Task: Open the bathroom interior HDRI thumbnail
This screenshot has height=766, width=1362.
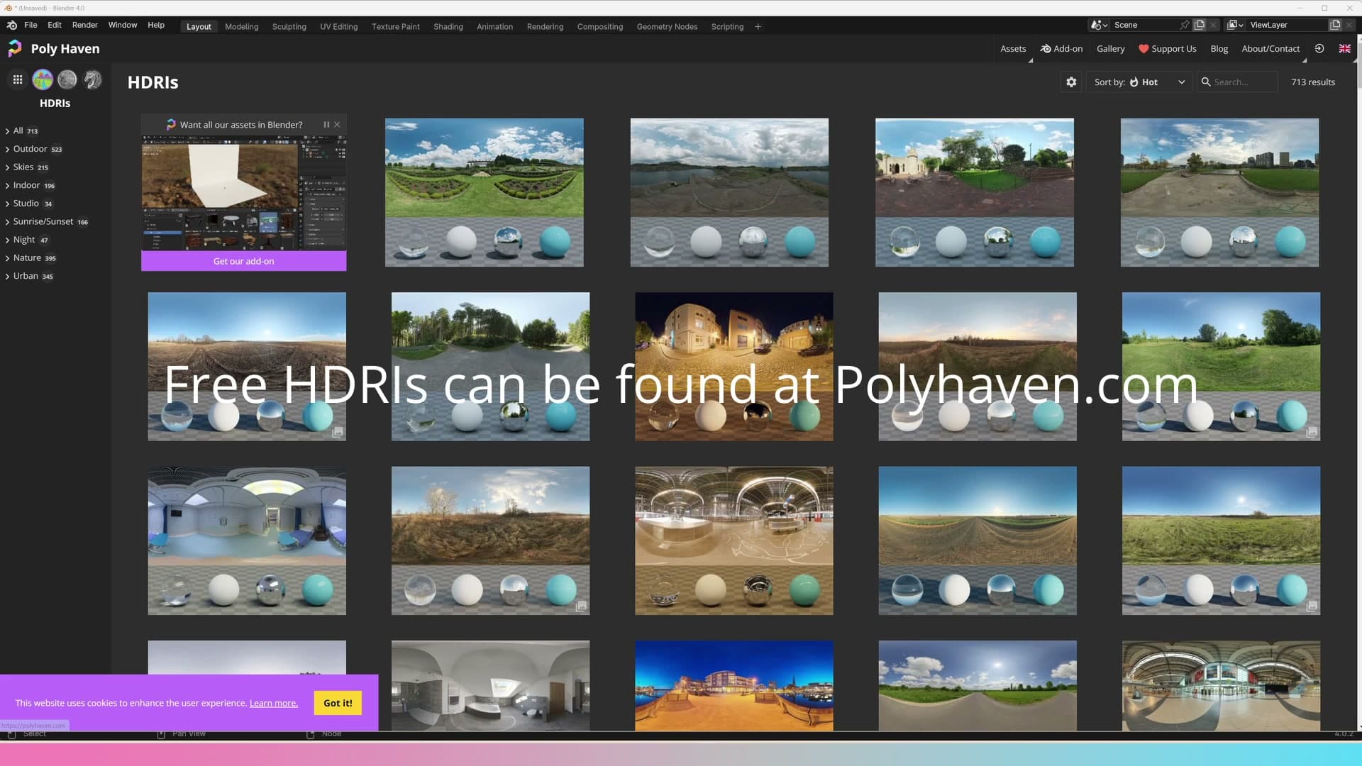Action: tap(490, 685)
